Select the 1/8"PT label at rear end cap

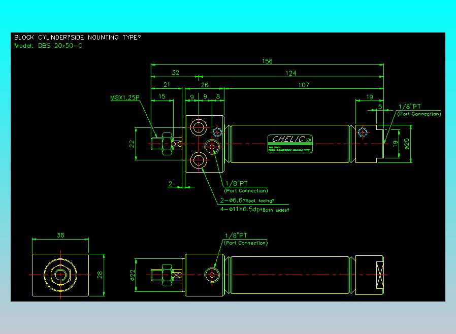[409, 107]
